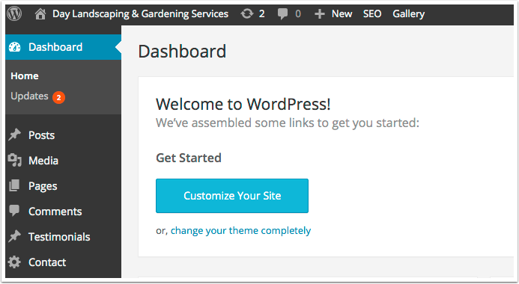Click the comment count 0 in admin bar
Image resolution: width=519 pixels, height=284 pixels.
tap(298, 14)
